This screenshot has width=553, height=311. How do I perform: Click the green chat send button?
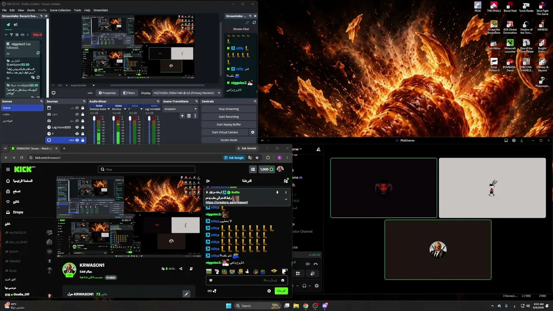(281, 291)
